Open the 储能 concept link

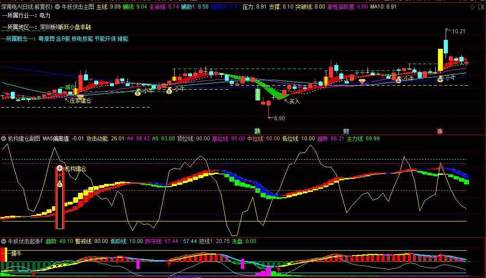click(123, 39)
